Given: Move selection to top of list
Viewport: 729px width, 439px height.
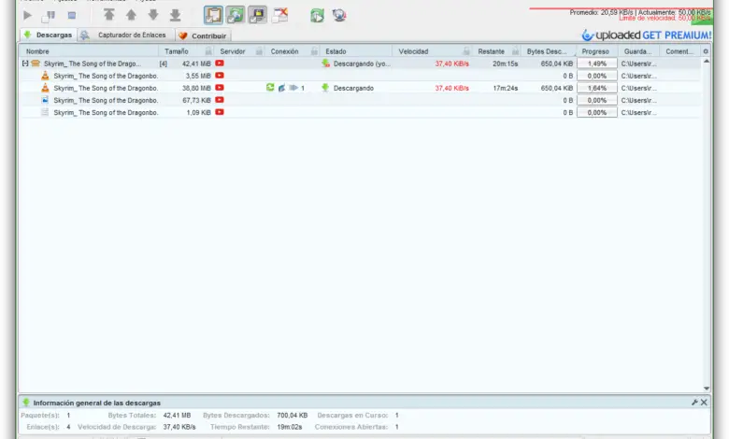Looking at the screenshot, I should click(x=108, y=15).
